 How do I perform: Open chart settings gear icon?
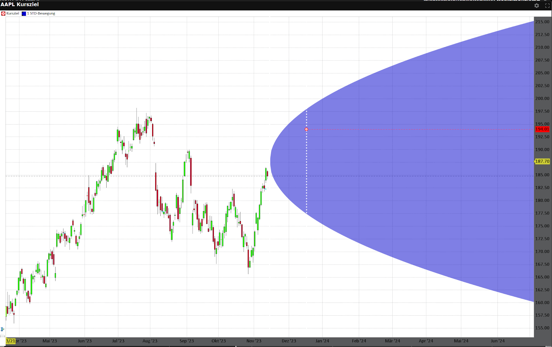(536, 6)
